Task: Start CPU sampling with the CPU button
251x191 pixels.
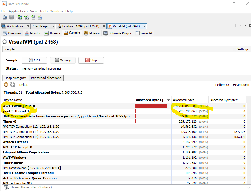Action: pyautogui.click(x=34, y=60)
